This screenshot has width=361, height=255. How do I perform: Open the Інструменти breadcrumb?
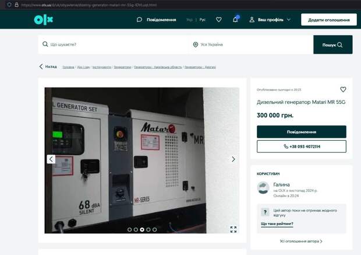(102, 67)
